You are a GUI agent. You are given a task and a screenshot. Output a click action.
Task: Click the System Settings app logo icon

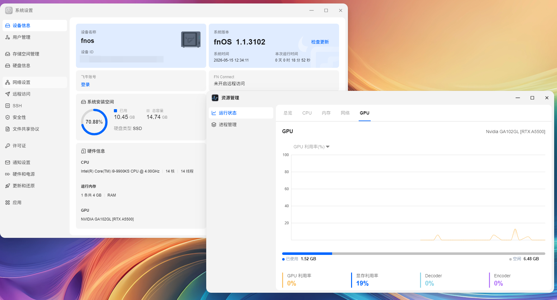pos(9,10)
